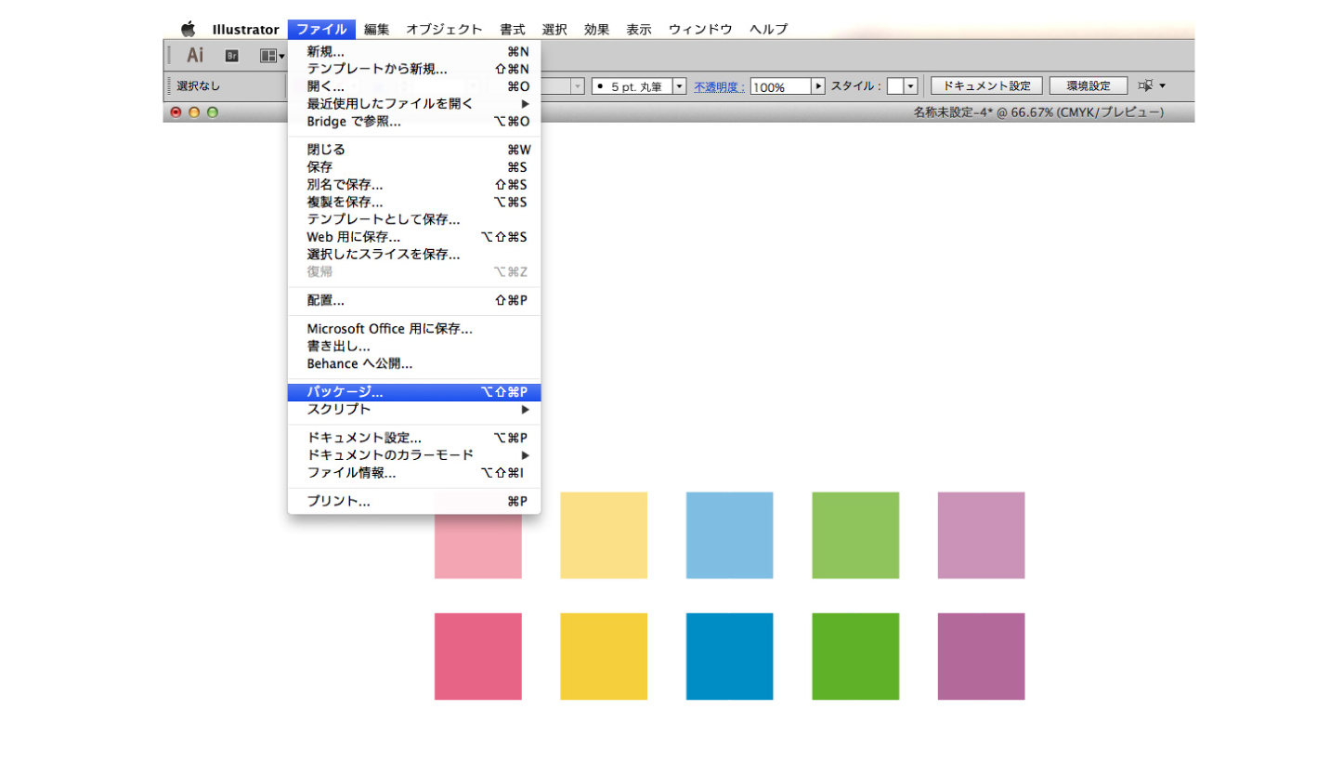Select the highlighted パッケージ... item
This screenshot has height=762, width=1343.
click(x=414, y=392)
